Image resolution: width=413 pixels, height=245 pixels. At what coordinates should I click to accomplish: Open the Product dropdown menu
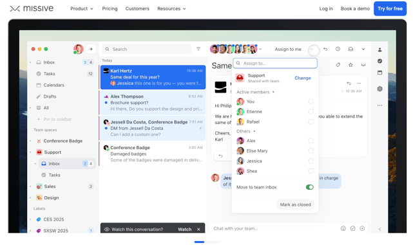(82, 8)
